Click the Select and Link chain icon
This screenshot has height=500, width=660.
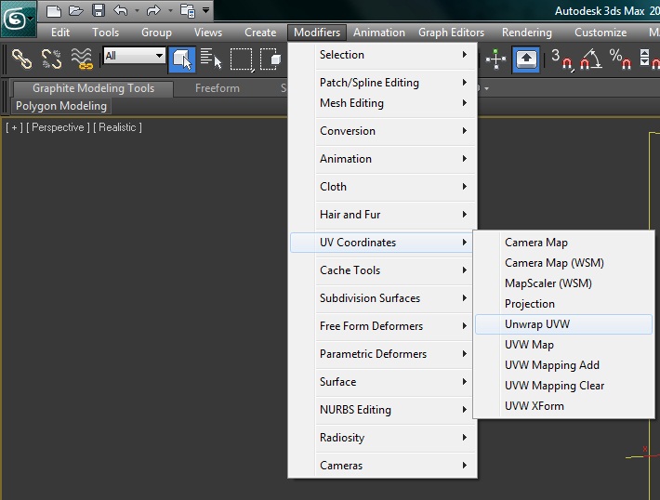(x=22, y=59)
